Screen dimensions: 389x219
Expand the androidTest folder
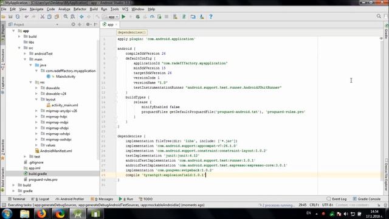tap(25, 54)
